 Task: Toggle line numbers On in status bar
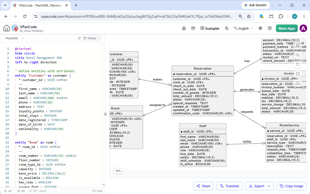[8, 191]
